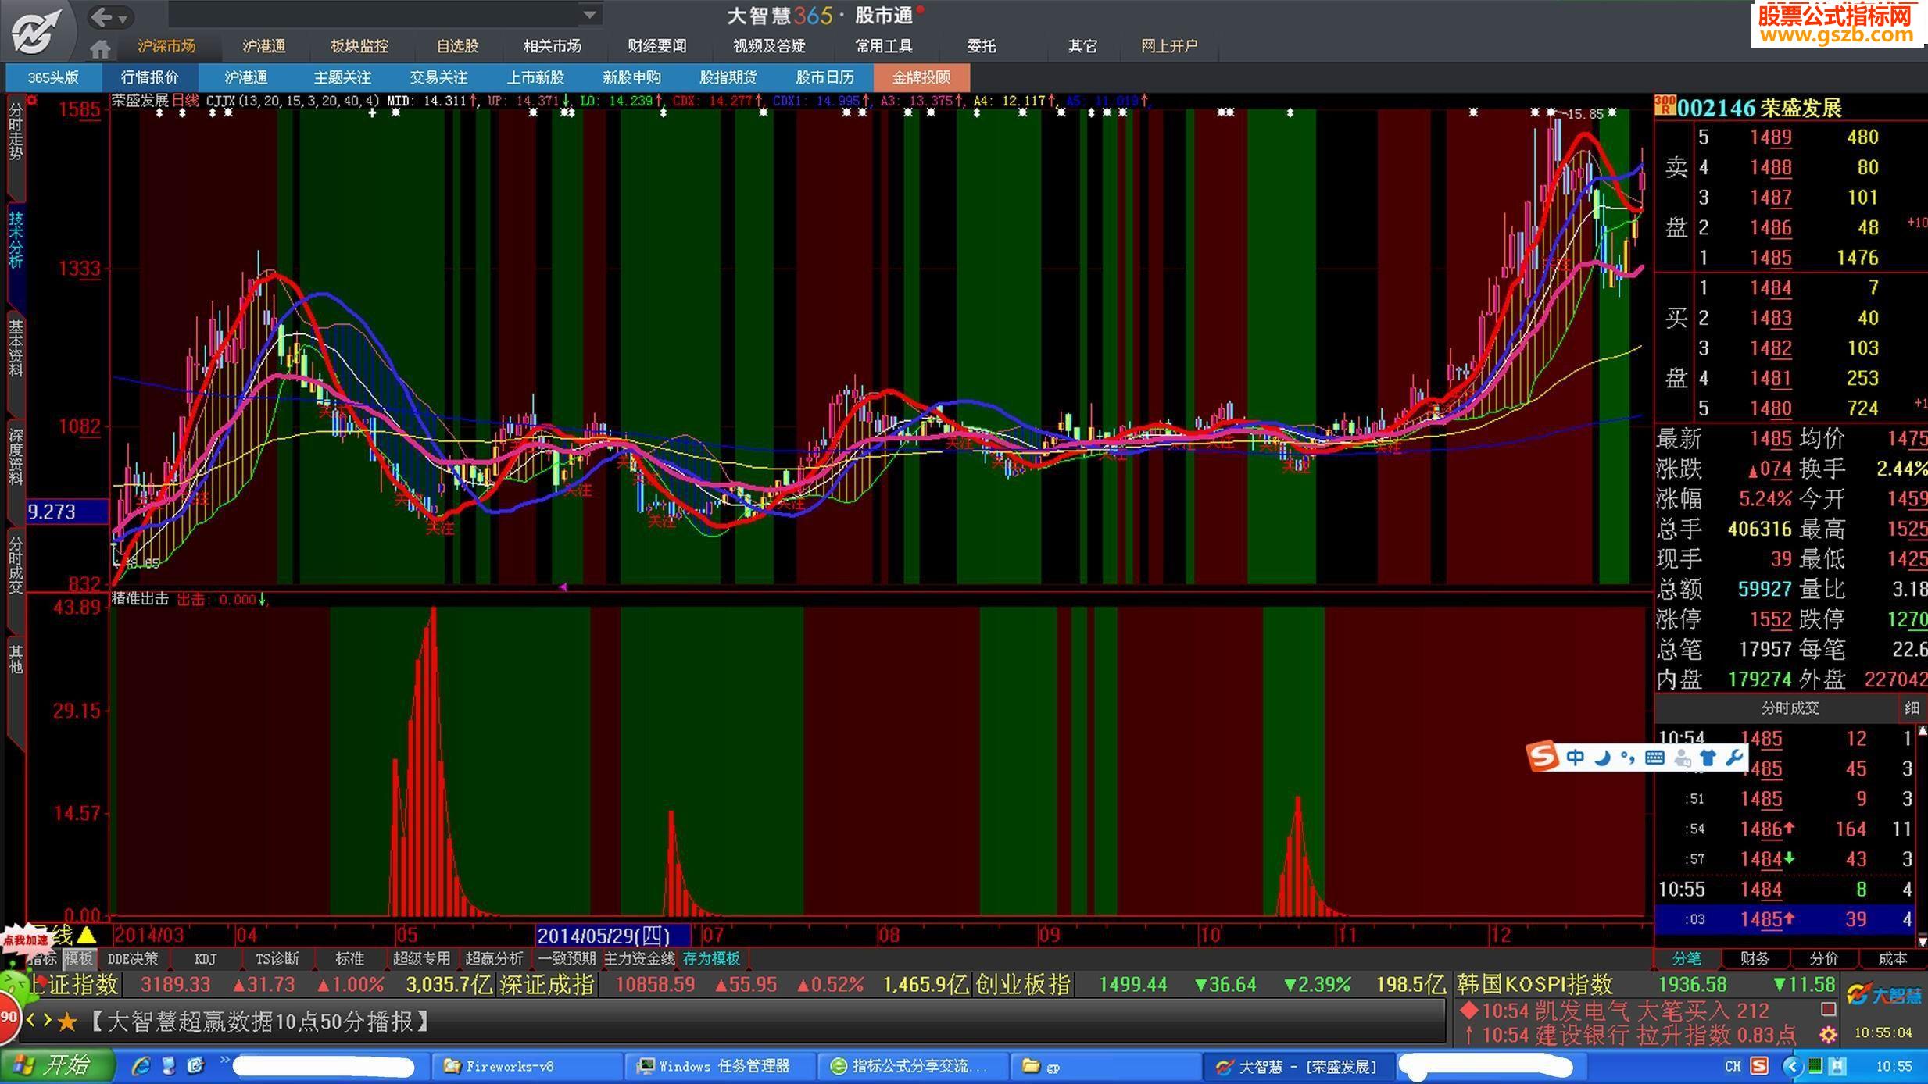Image resolution: width=1928 pixels, height=1084 pixels.
Task: Click the tick list scroll up arrow
Action: (x=1922, y=732)
